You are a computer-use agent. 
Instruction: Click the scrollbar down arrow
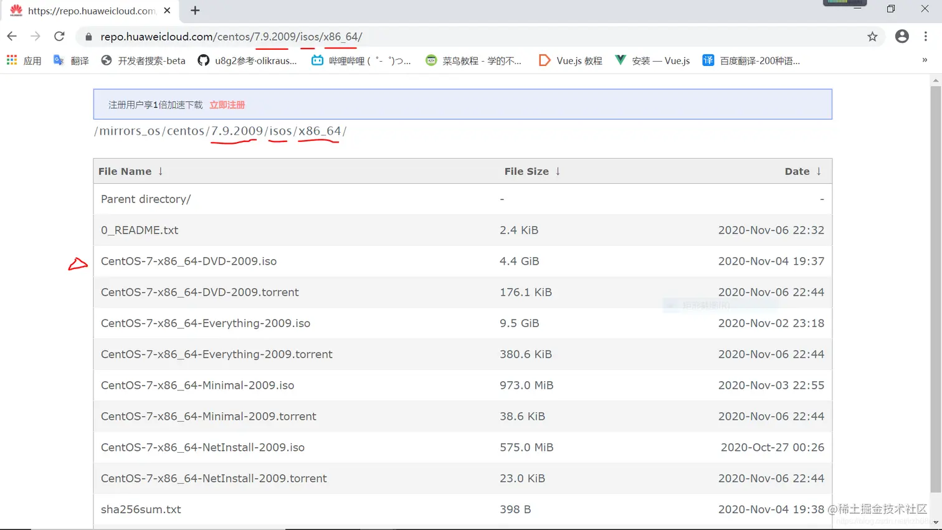[936, 523]
